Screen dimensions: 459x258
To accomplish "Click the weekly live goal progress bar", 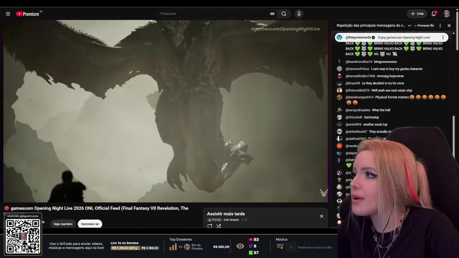I will [135, 248].
